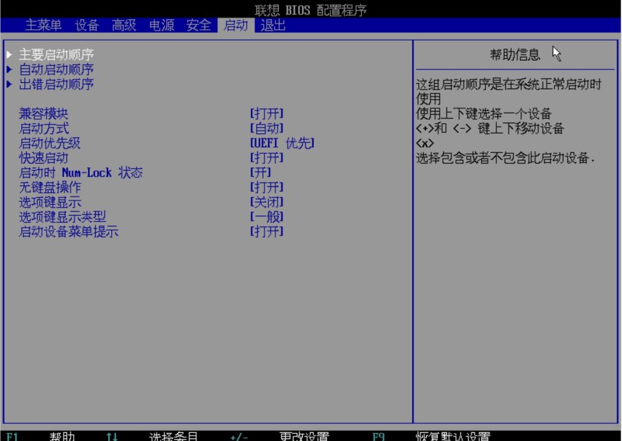Expand the 出错启动顺序 submenu arrow

(x=10, y=84)
